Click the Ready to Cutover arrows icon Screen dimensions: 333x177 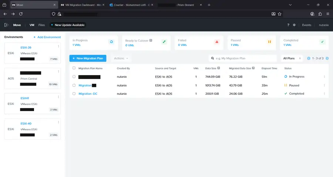(x=164, y=42)
